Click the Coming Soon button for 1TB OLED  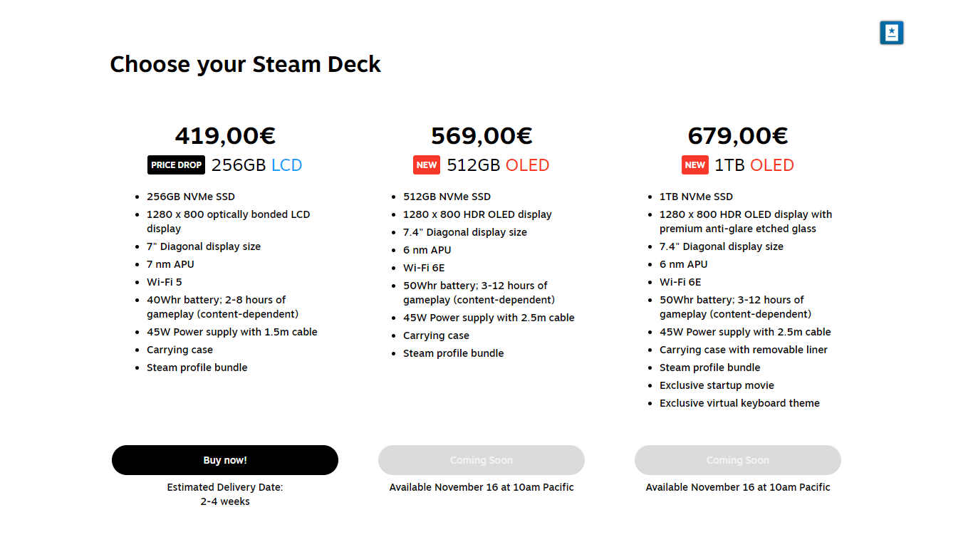pyautogui.click(x=738, y=459)
